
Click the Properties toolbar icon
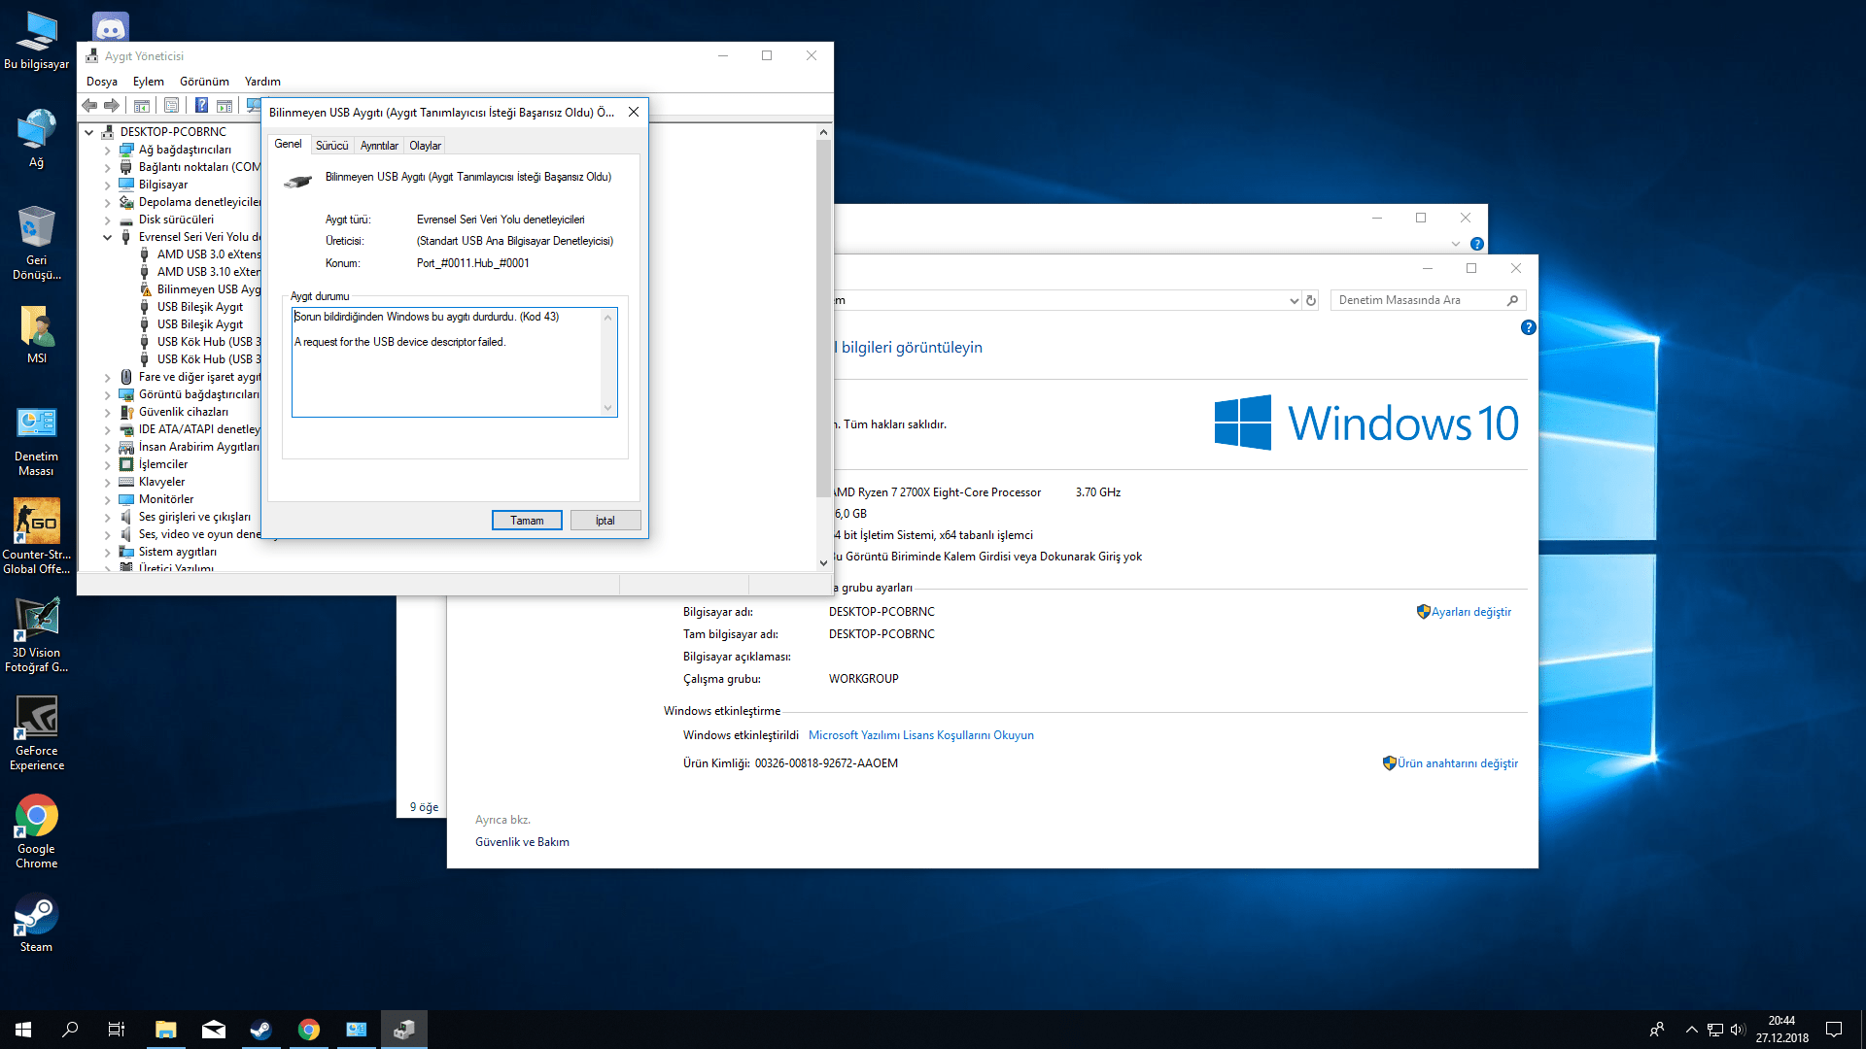click(x=172, y=105)
